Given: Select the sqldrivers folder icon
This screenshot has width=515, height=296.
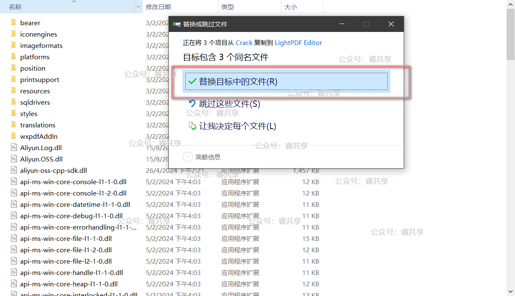Looking at the screenshot, I should 13,102.
